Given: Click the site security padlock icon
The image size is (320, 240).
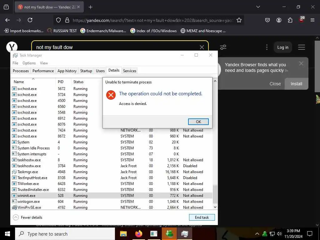Looking at the screenshot, I should coord(67,20).
